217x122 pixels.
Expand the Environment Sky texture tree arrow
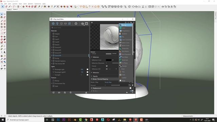[x=52, y=83]
